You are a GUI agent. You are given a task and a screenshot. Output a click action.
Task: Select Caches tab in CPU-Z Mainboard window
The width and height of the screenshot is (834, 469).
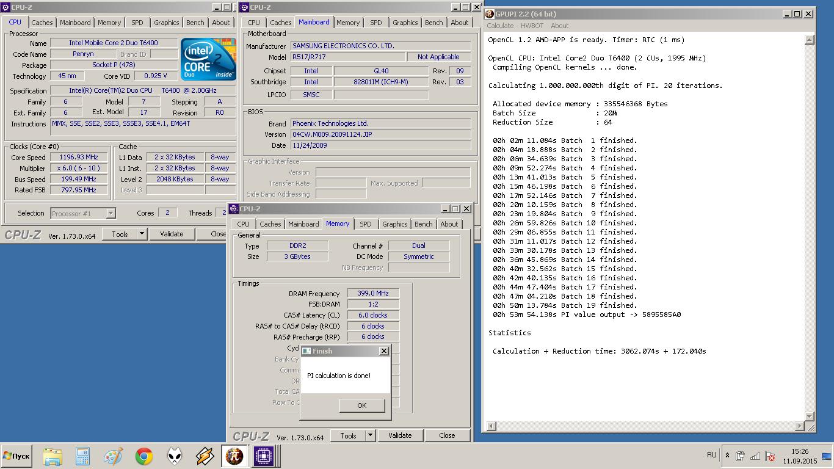281,23
